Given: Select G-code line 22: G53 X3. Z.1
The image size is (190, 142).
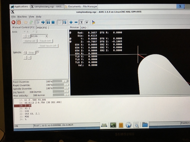Looking at the screenshot, I should (x=29, y=114).
